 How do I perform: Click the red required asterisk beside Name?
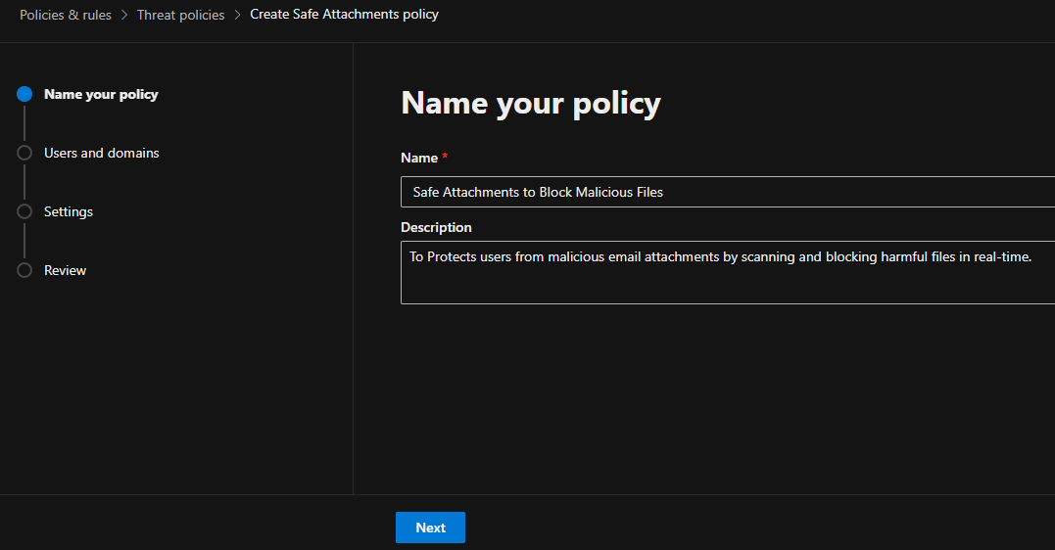point(445,158)
